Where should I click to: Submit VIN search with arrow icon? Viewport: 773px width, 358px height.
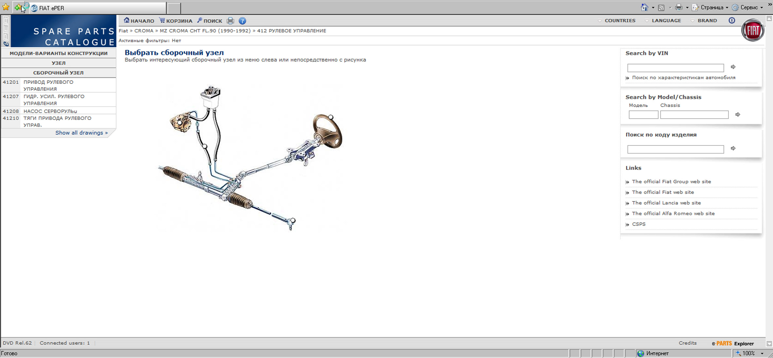(733, 67)
